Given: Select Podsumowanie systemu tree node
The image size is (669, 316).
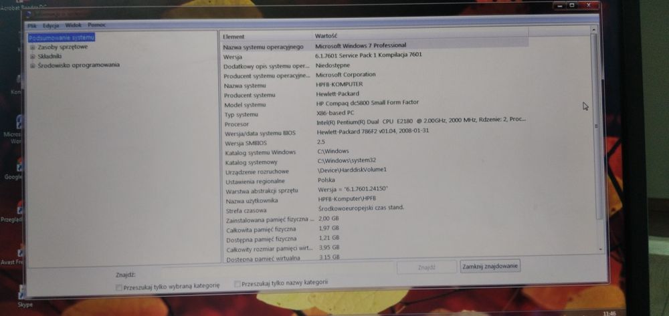Looking at the screenshot, I should [x=62, y=37].
